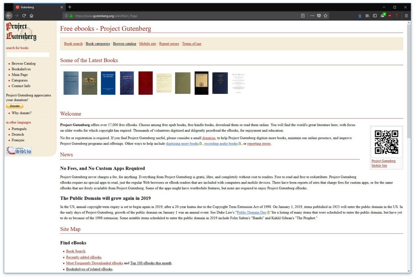Open Contact Info sidebar link
This screenshot has height=278, width=415.
click(21, 86)
